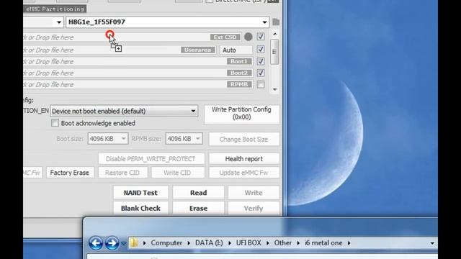Run a Blank Check
This screenshot has width=461, height=259.
(x=140, y=208)
